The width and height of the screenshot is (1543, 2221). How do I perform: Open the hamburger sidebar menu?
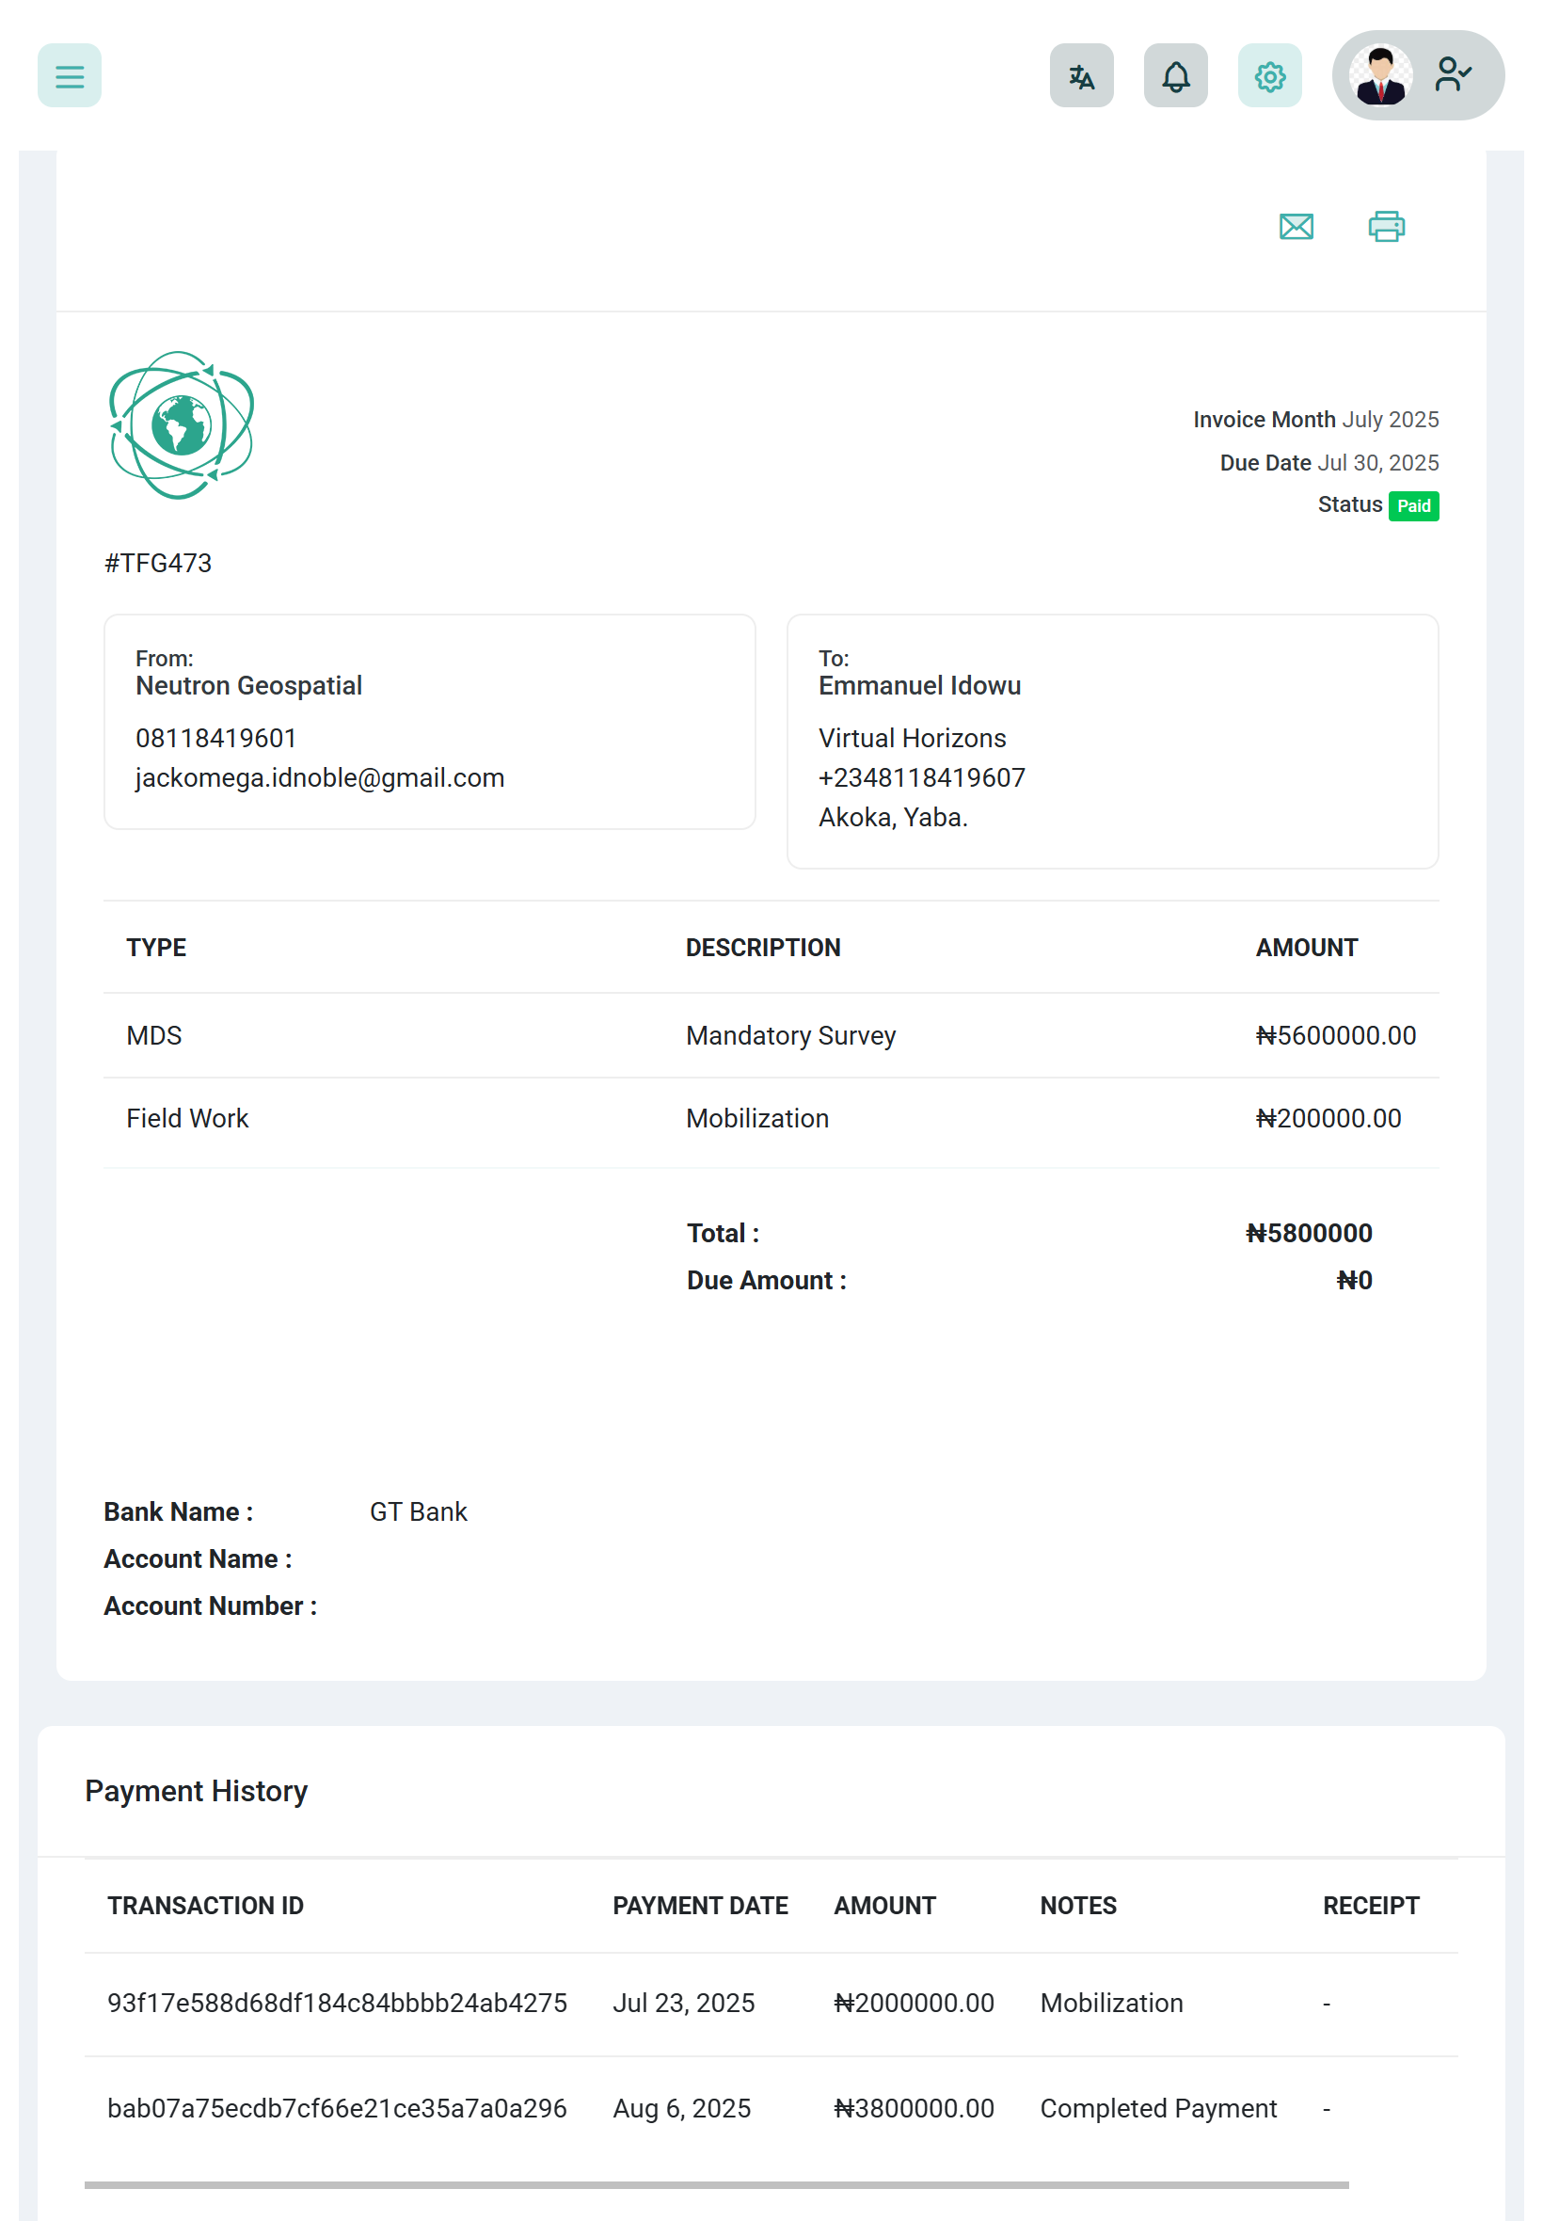click(x=69, y=75)
